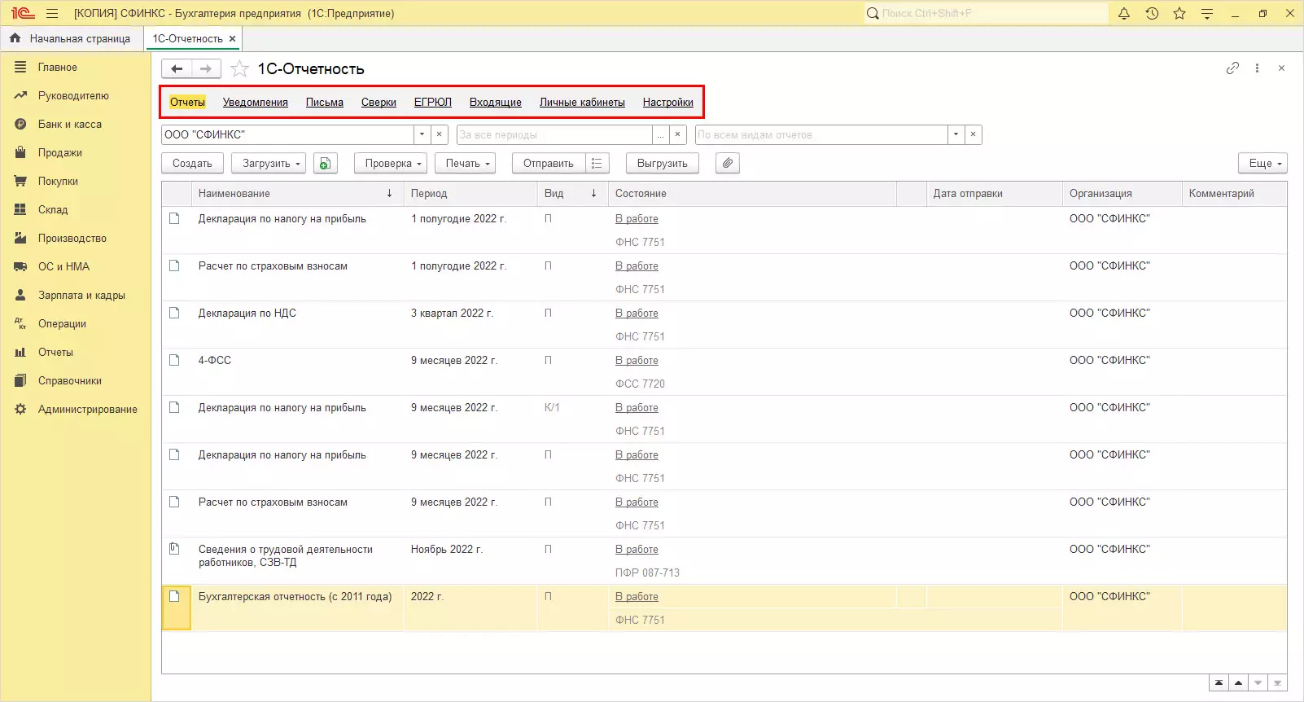This screenshot has height=702, width=1304.
Task: Click the paperclip attachment button
Action: click(728, 164)
